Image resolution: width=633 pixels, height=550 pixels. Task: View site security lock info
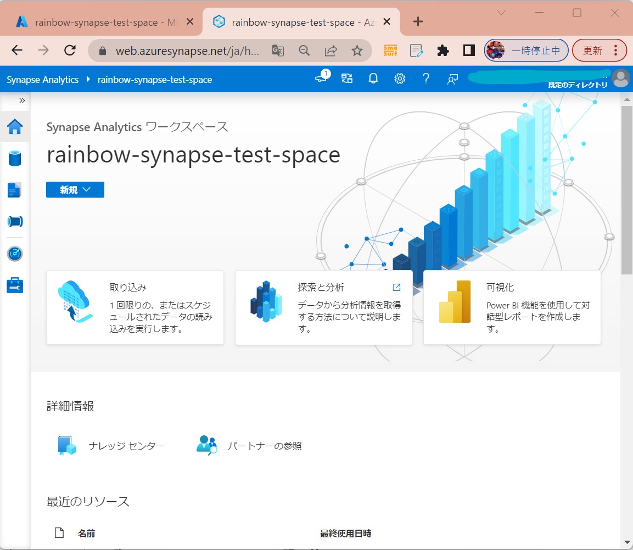(x=103, y=51)
